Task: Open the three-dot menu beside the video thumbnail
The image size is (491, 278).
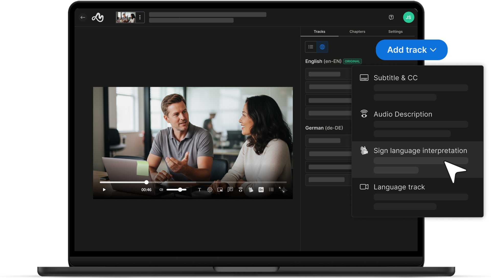Action: [x=140, y=17]
